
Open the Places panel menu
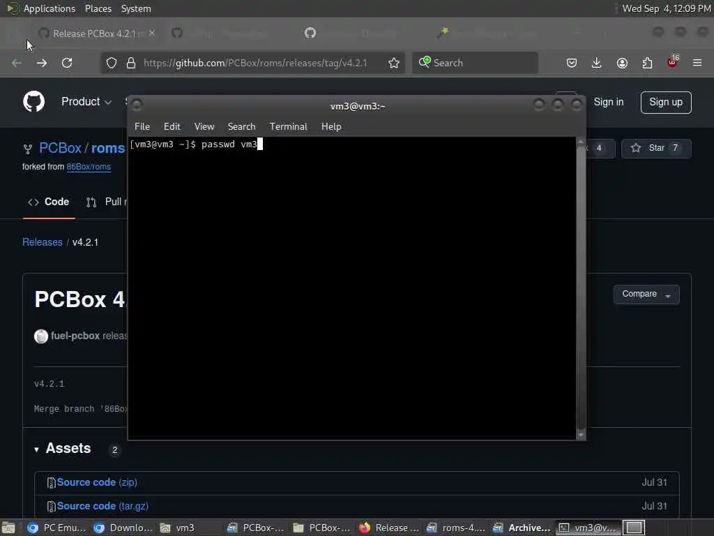98,8
